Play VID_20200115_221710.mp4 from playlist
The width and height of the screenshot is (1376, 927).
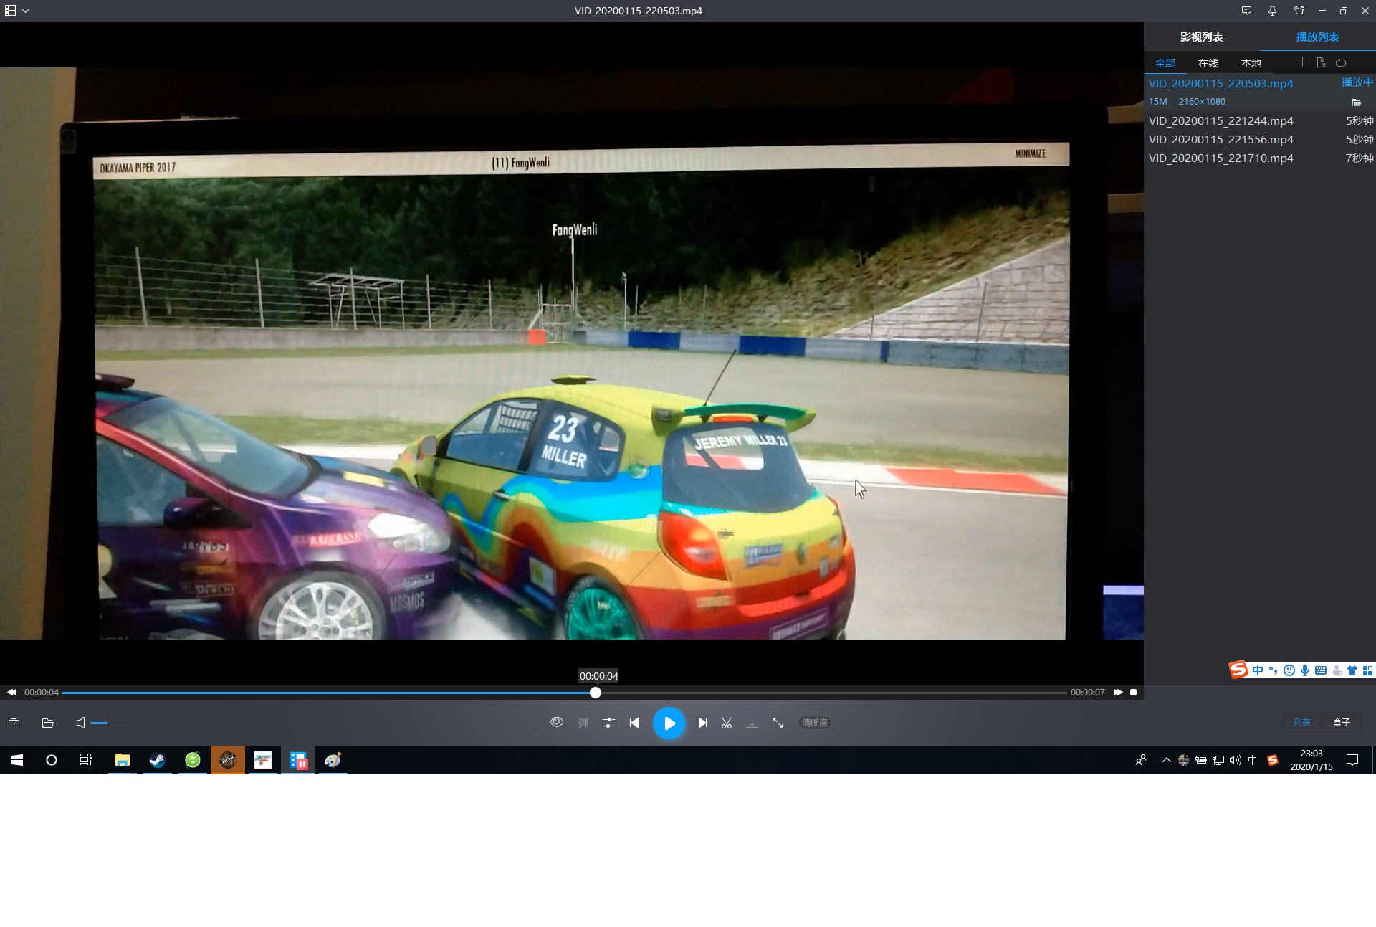[x=1221, y=158]
